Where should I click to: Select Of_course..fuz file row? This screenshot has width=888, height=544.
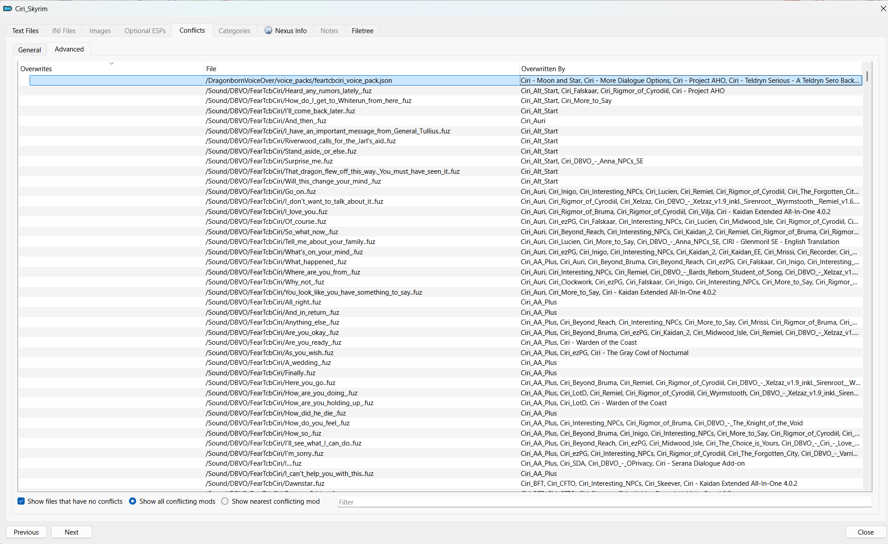tap(440, 222)
